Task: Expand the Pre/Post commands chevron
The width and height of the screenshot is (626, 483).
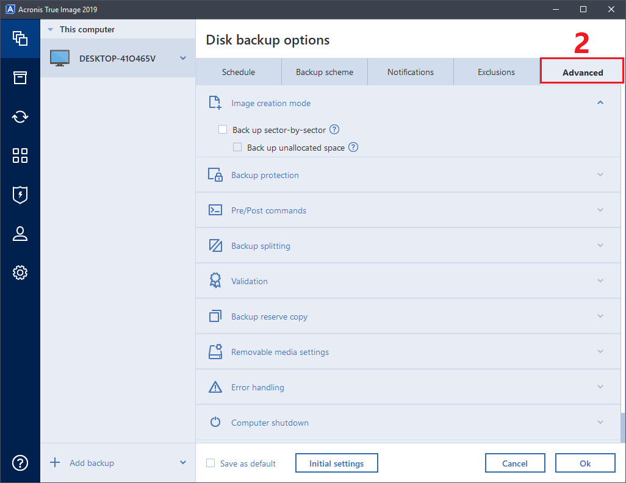Action: [x=600, y=210]
